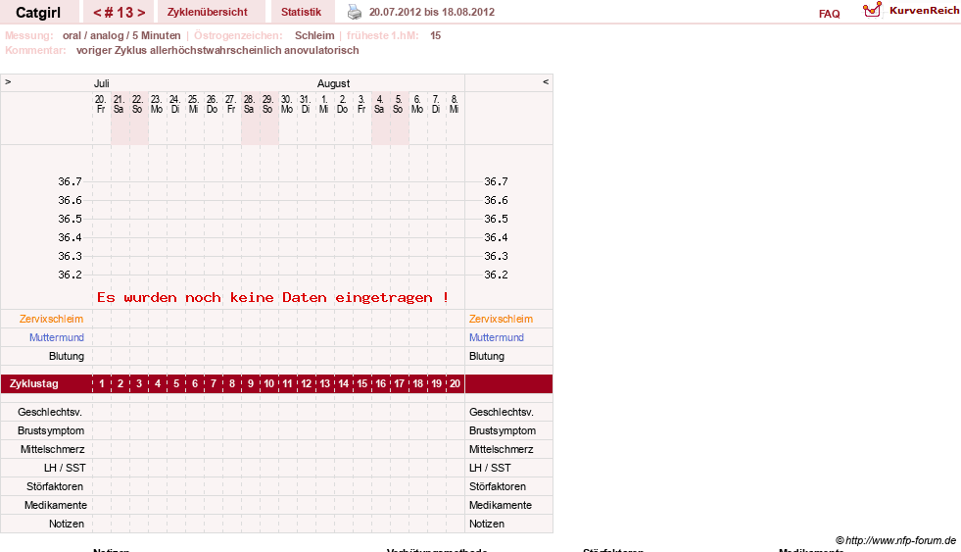961x552 pixels.
Task: Open the FAQ link
Action: tap(829, 14)
